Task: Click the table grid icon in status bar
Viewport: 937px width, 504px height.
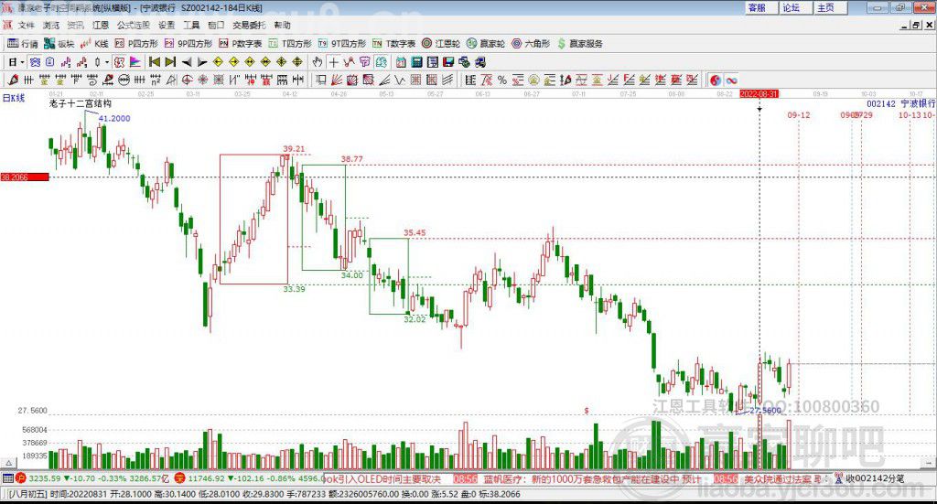Action: click(7, 478)
